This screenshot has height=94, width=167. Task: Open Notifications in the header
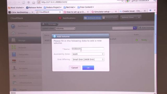[69, 18]
